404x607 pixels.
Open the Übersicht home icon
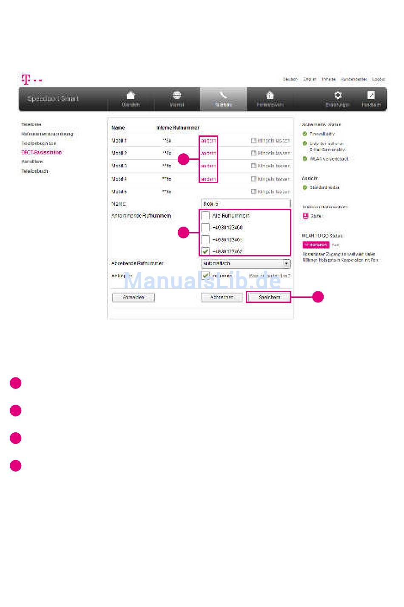[x=131, y=95]
